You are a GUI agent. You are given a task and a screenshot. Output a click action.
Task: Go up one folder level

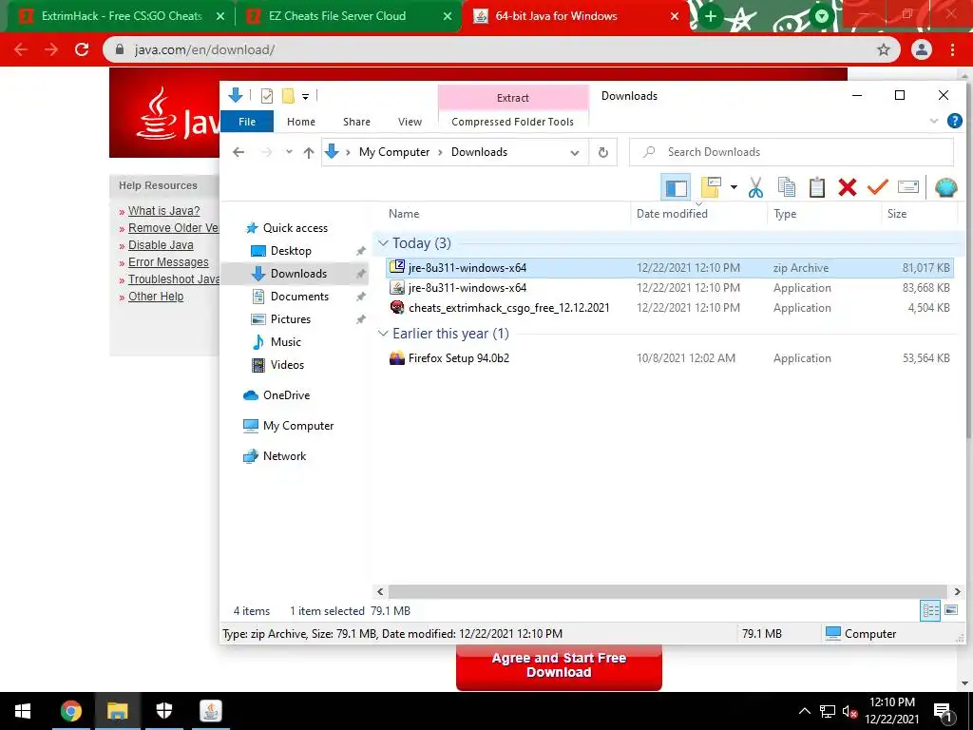(x=309, y=152)
